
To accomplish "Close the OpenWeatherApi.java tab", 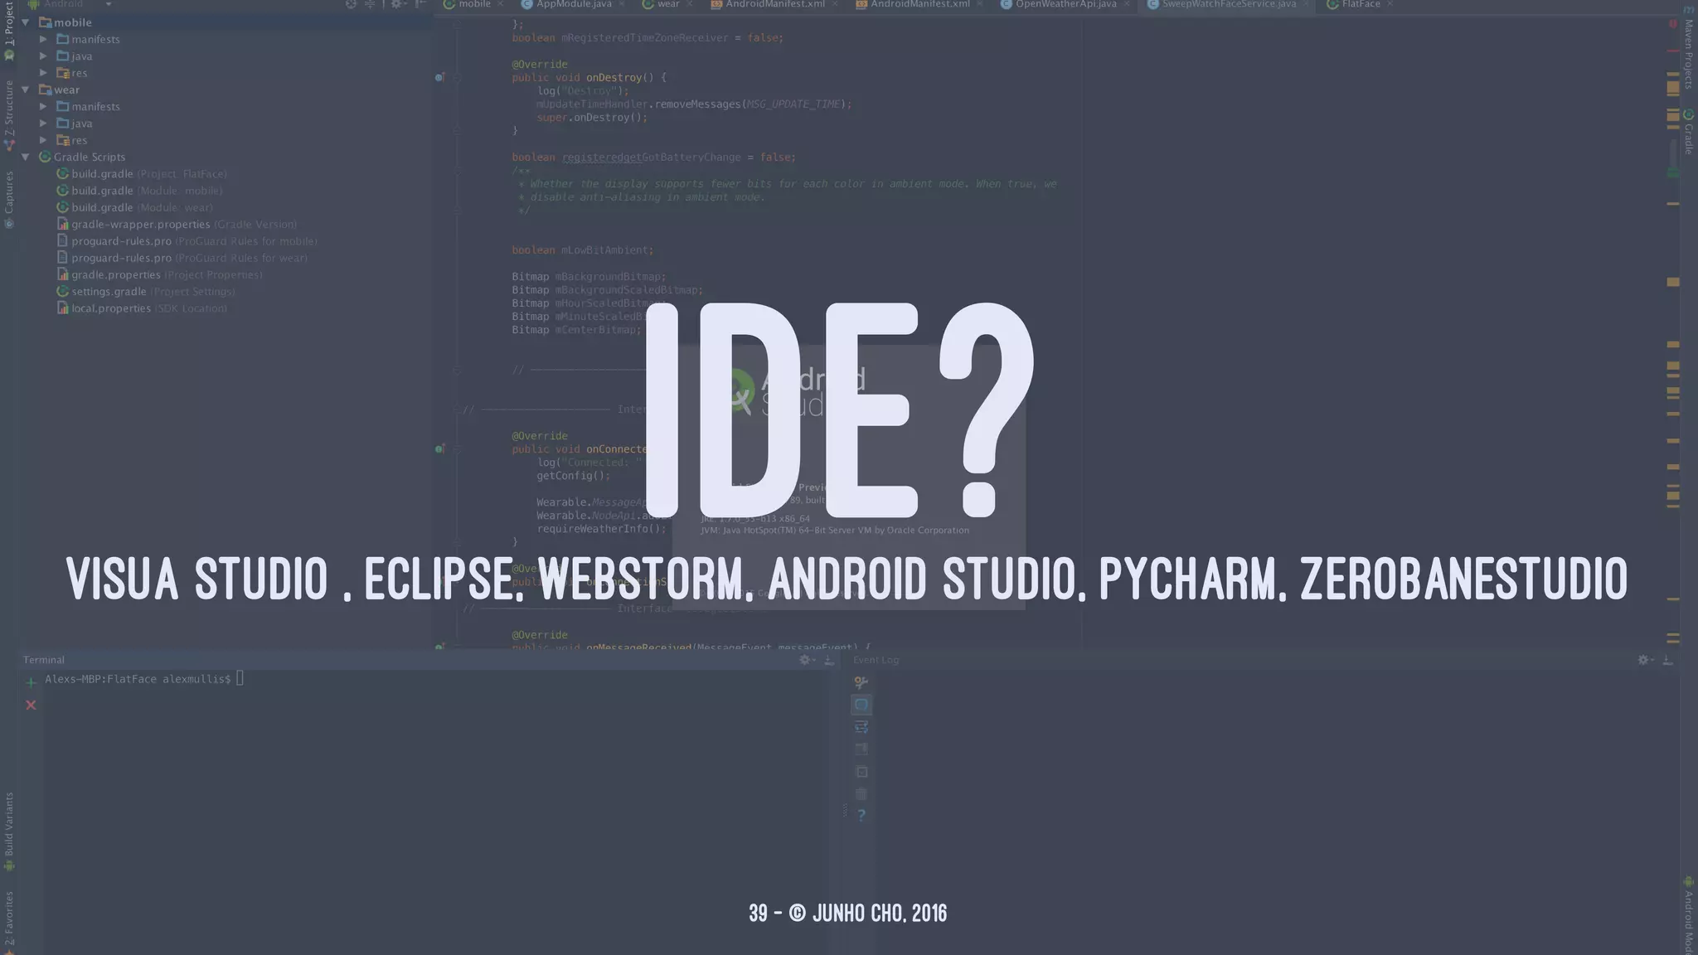I will [x=1127, y=4].
